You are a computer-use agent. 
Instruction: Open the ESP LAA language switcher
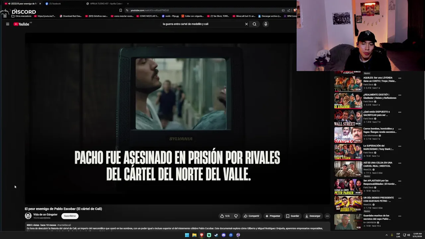[x=398, y=235]
